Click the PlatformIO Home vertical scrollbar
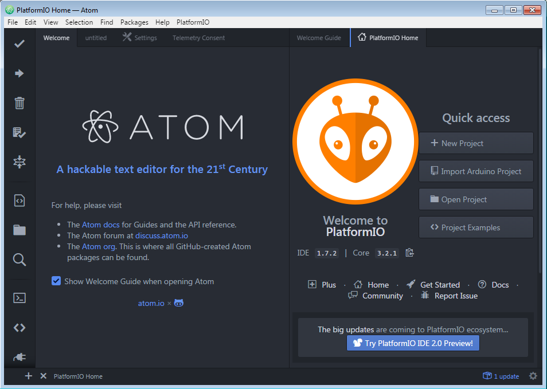This screenshot has width=547, height=389. tap(540, 160)
